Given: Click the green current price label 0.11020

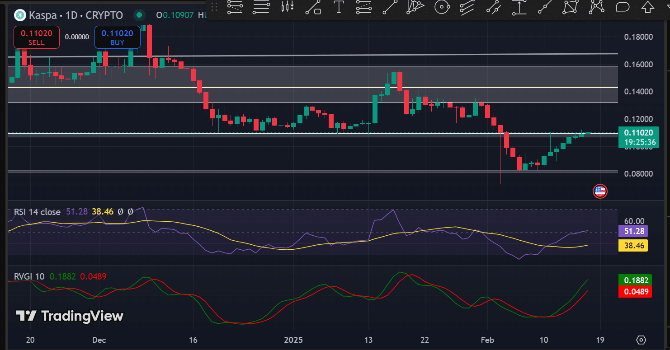Looking at the screenshot, I should [x=638, y=133].
